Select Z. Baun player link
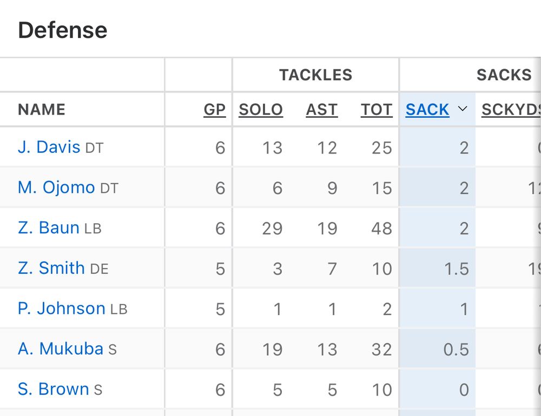 [x=49, y=227]
